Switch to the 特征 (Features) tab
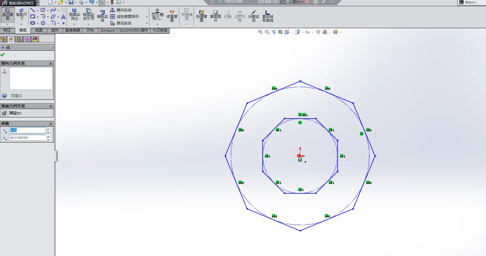Image resolution: width=486 pixels, height=256 pixels. 7,30
